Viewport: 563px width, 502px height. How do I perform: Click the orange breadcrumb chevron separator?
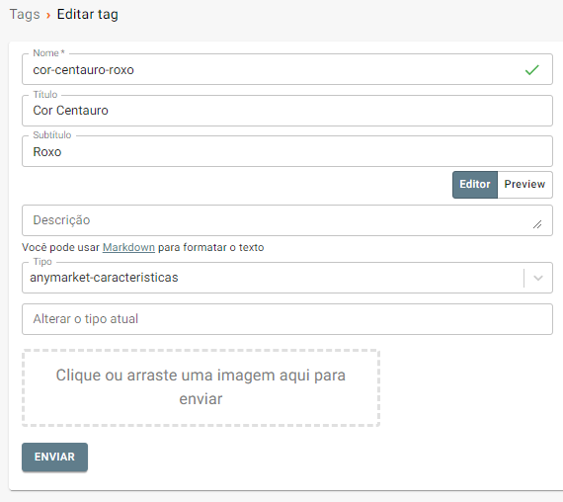coord(48,16)
